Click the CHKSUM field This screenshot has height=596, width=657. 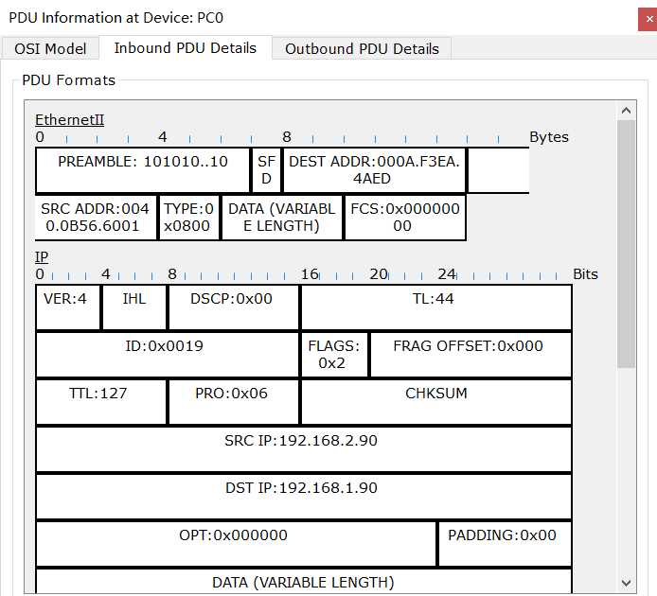pos(436,402)
